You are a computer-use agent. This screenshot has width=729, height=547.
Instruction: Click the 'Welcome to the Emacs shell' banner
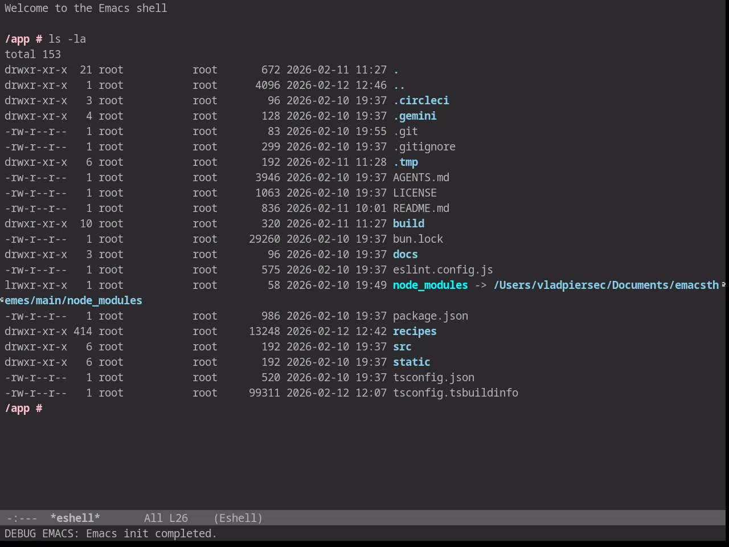click(x=86, y=8)
